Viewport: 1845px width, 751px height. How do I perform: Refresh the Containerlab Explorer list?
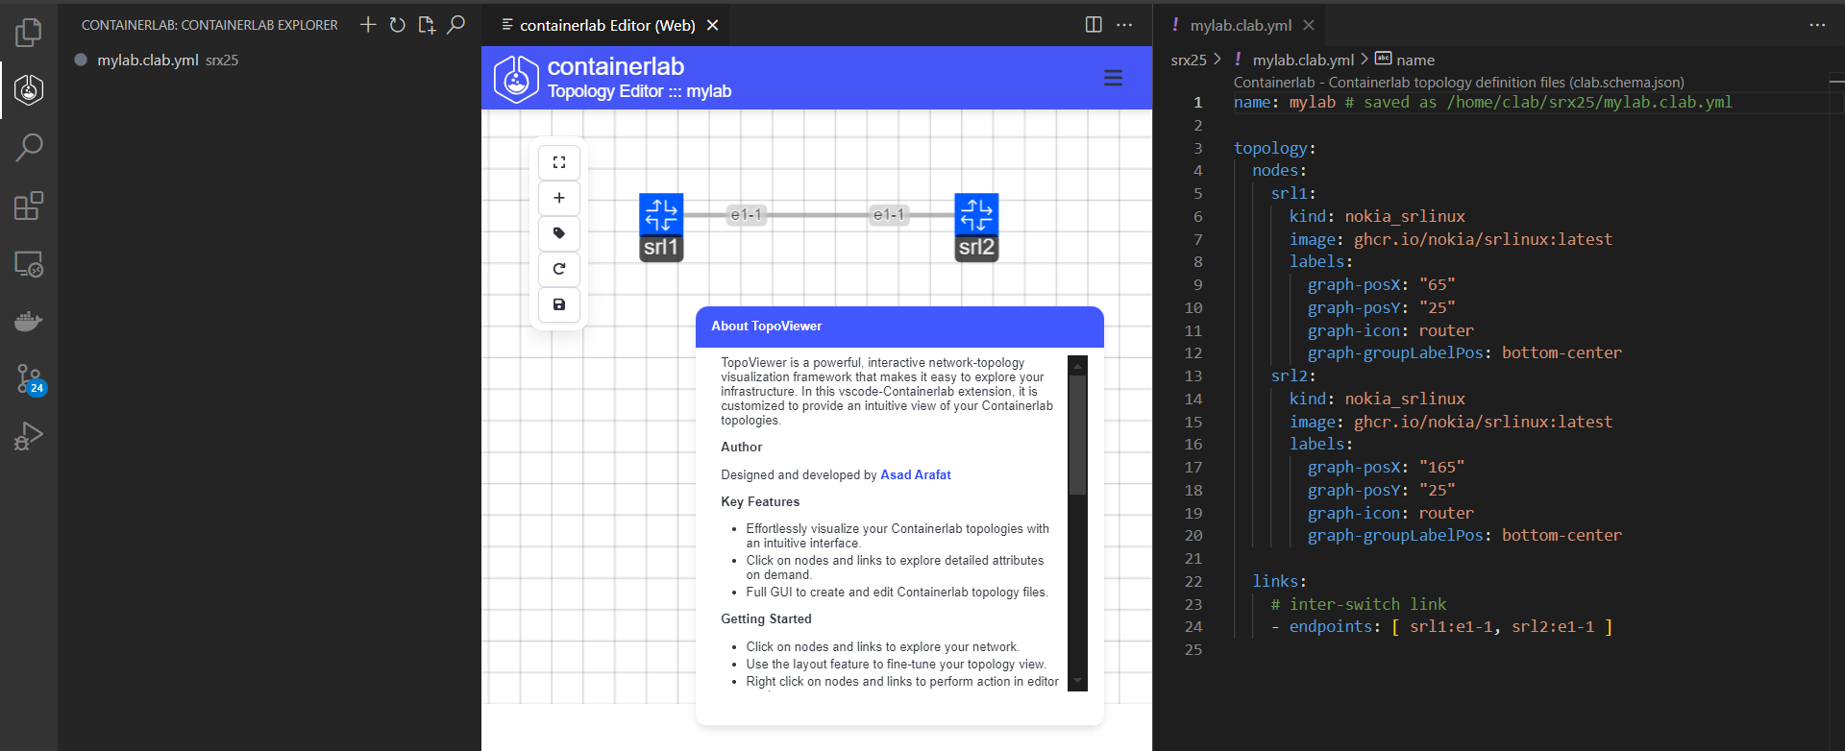tap(397, 25)
